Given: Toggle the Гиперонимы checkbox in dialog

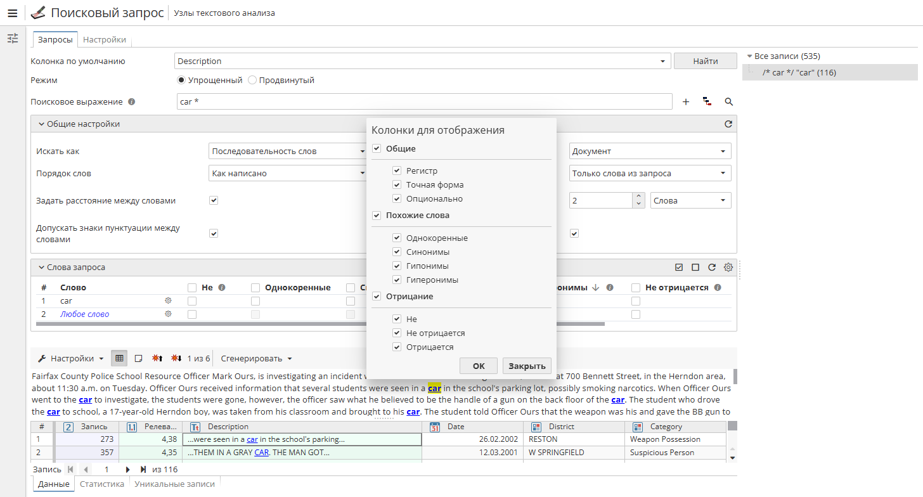Looking at the screenshot, I should [x=397, y=280].
